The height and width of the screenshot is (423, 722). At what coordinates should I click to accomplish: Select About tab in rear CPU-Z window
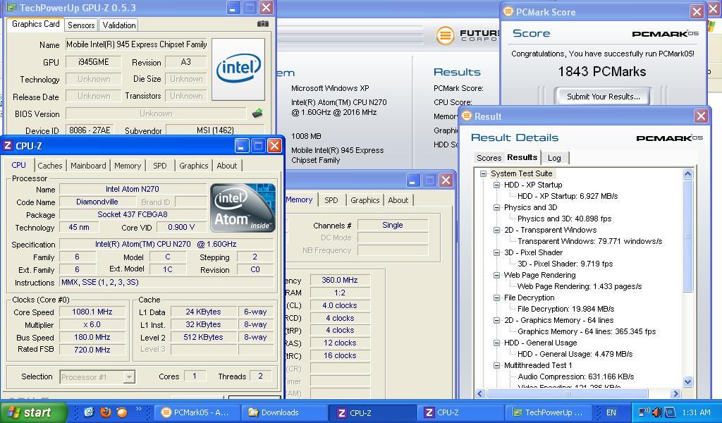coord(398,200)
